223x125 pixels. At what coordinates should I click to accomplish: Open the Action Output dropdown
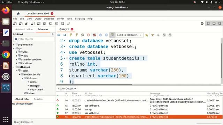pos(67,89)
